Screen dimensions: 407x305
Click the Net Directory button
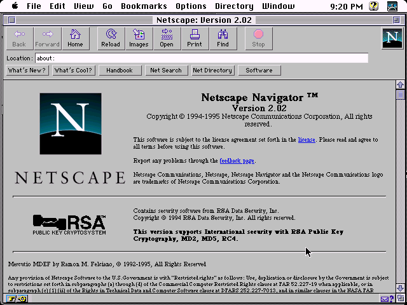[x=213, y=71]
